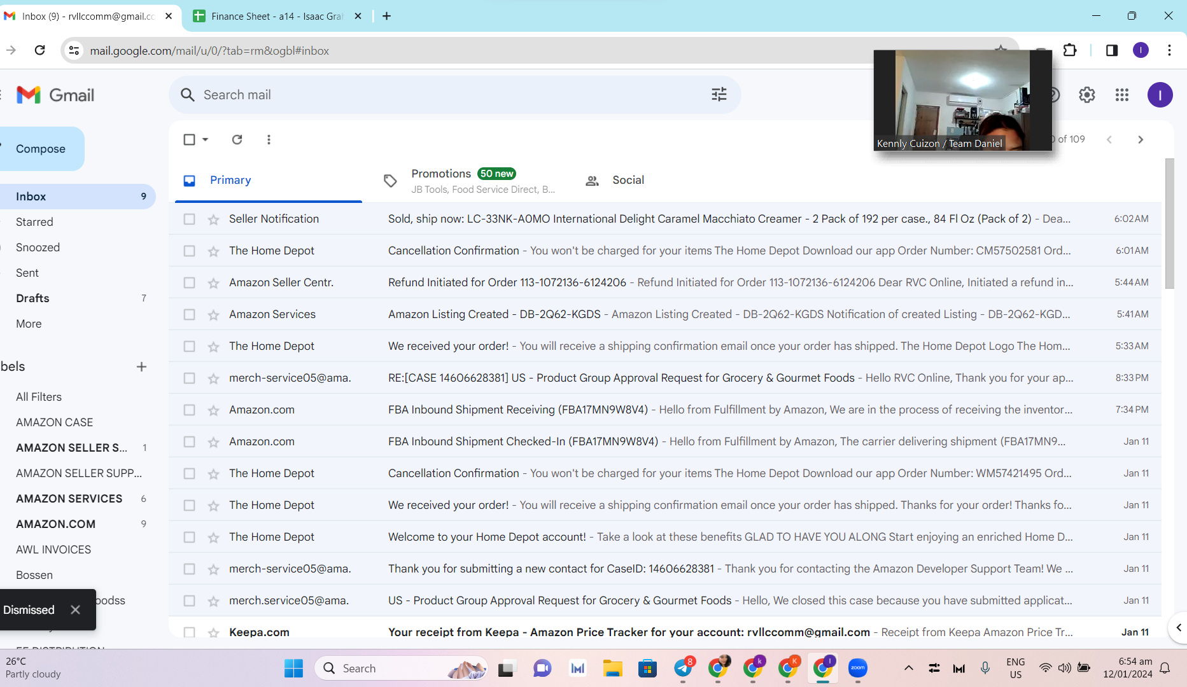Compose a new email

[x=41, y=149]
